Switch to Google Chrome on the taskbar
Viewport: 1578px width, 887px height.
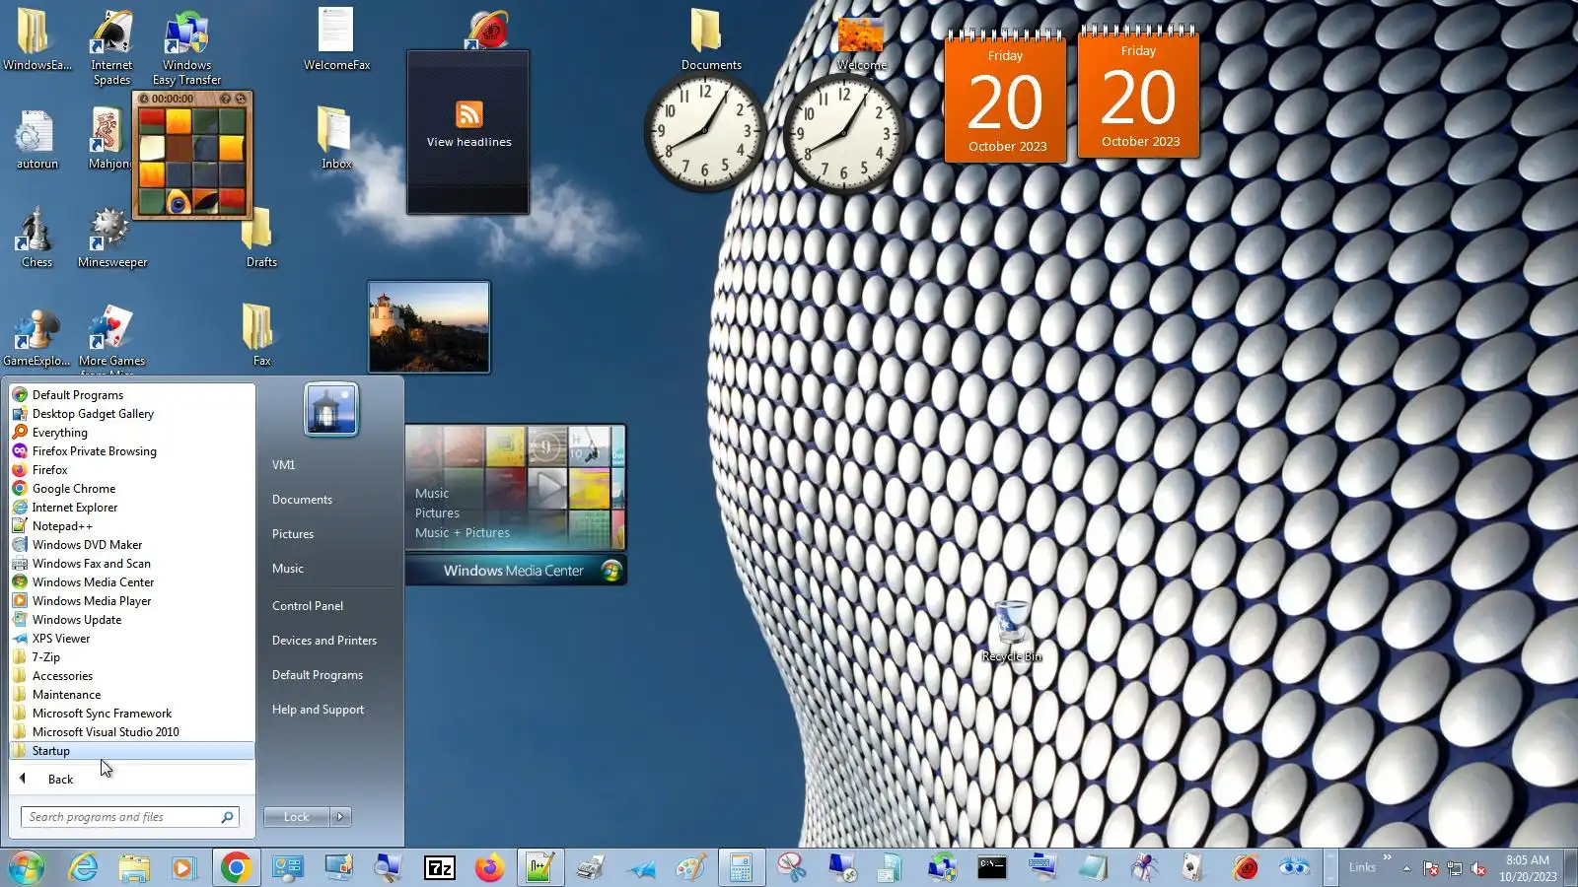coord(236,868)
